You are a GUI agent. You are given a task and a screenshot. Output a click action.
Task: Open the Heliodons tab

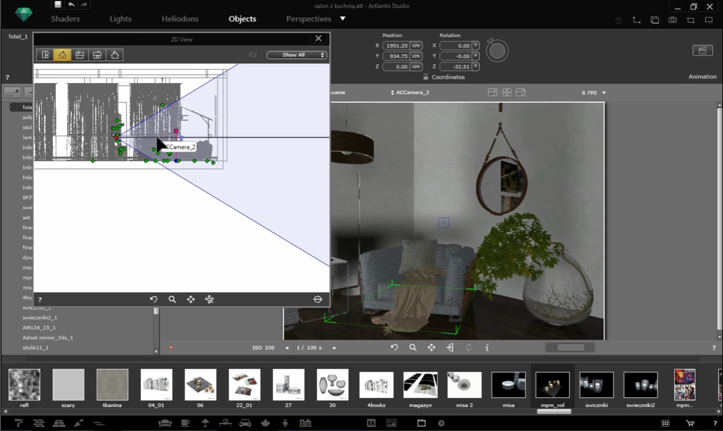pyautogui.click(x=180, y=19)
